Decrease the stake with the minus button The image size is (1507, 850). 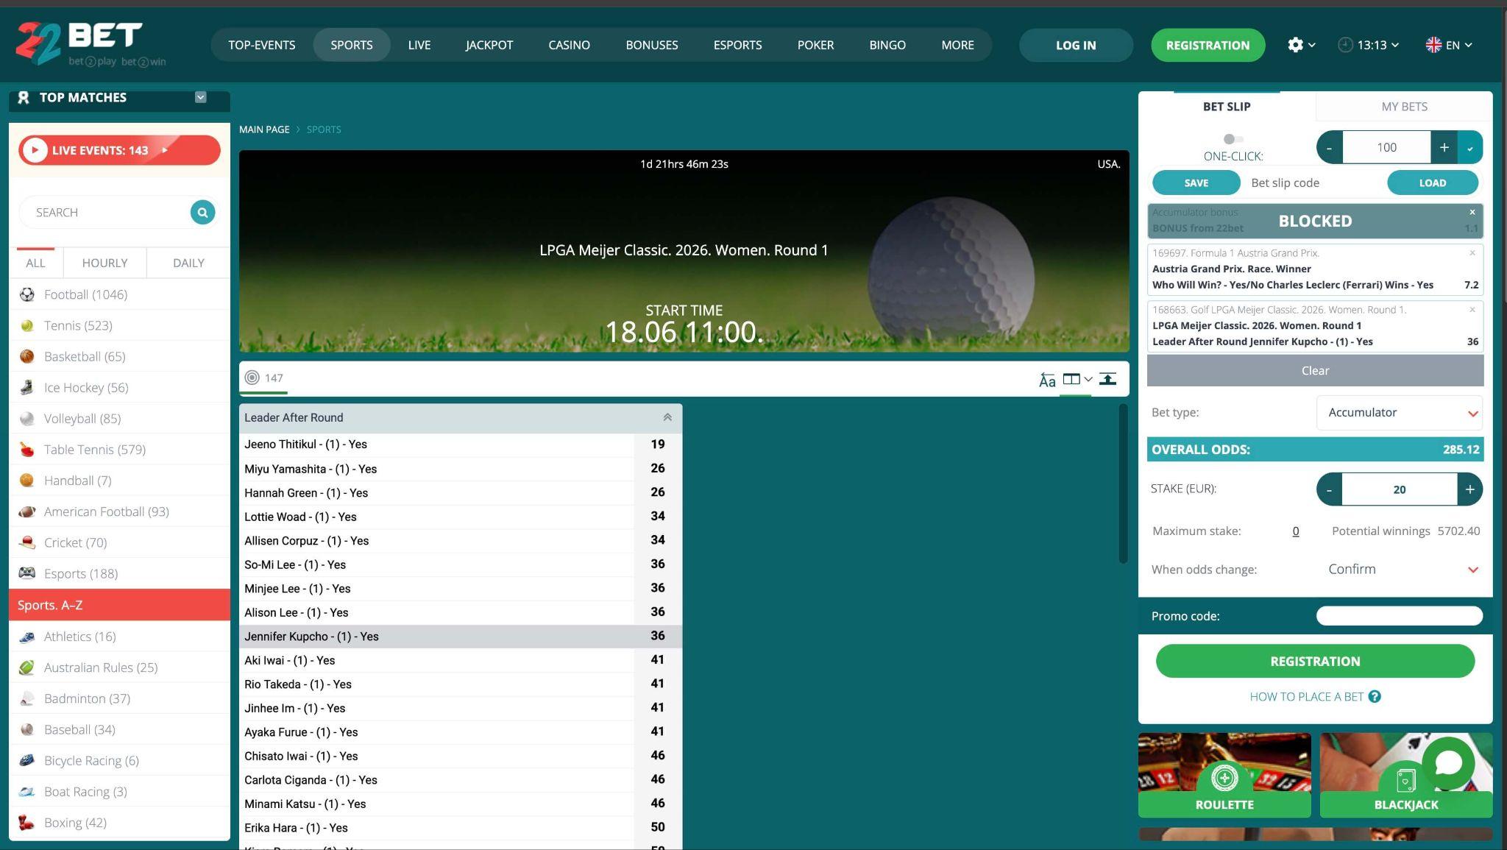point(1329,489)
